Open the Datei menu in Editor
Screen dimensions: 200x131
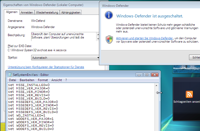(x=12, y=80)
